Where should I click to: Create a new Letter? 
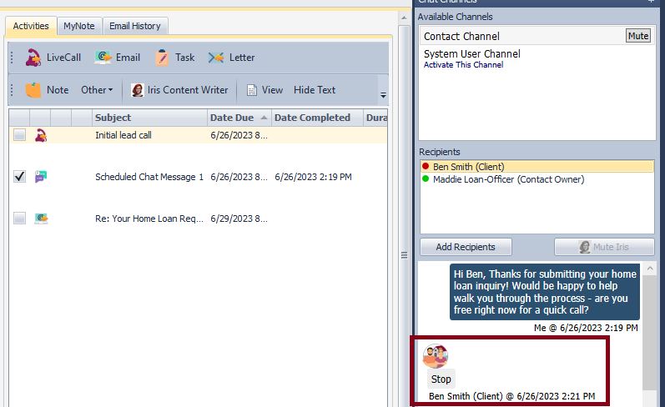[231, 58]
